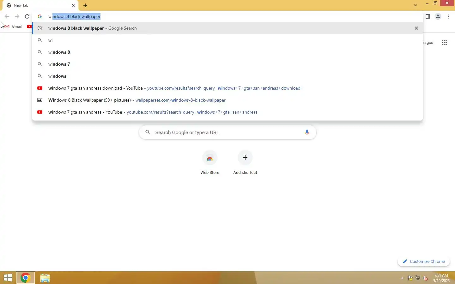Open Customize Chrome

click(x=424, y=261)
